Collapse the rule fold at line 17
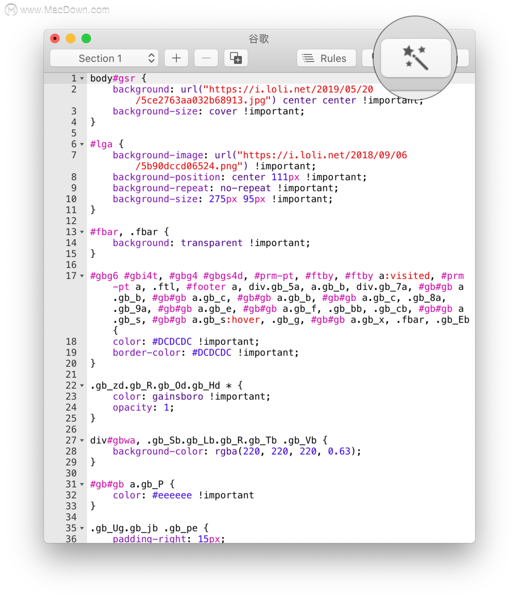The height and width of the screenshot is (601, 519). (82, 276)
